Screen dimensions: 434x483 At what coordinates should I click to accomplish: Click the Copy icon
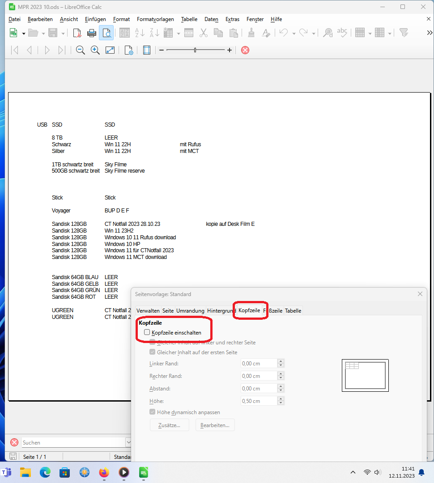click(x=218, y=33)
